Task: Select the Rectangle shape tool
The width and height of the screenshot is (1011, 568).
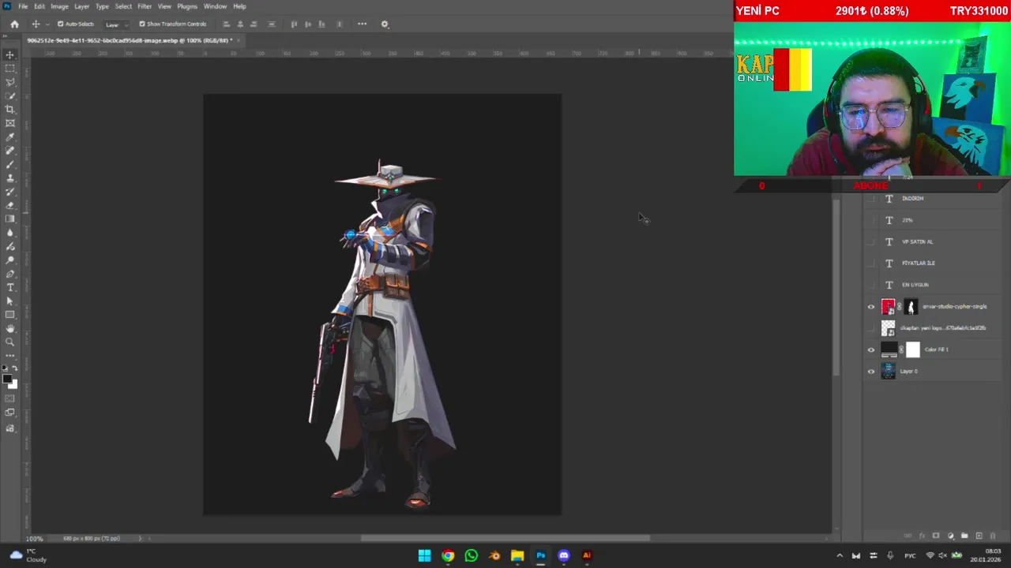Action: (x=10, y=315)
